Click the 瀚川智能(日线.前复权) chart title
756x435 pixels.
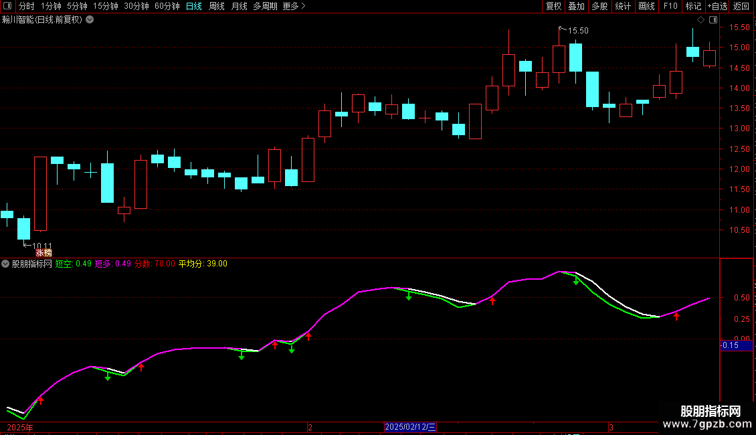pos(42,20)
